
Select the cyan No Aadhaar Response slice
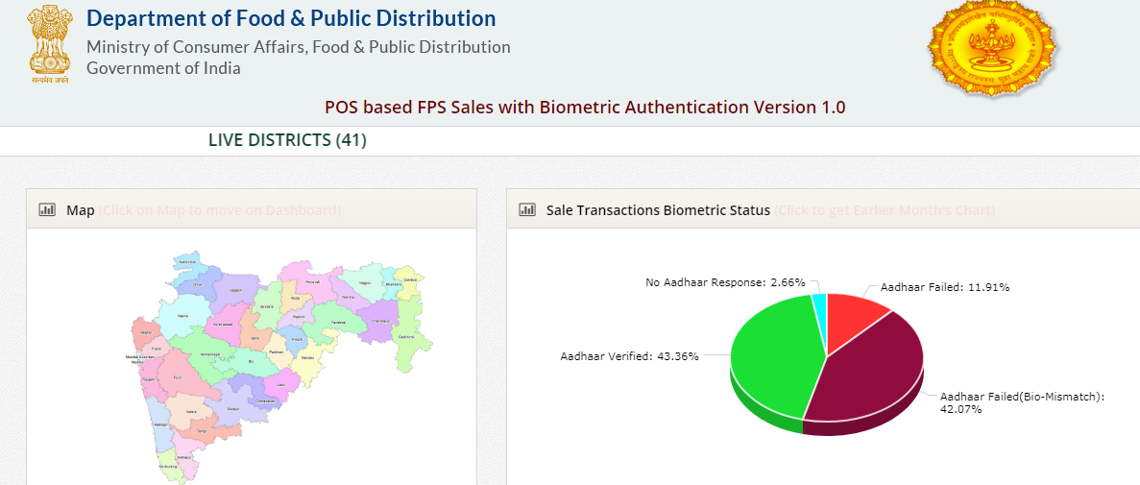point(819,305)
